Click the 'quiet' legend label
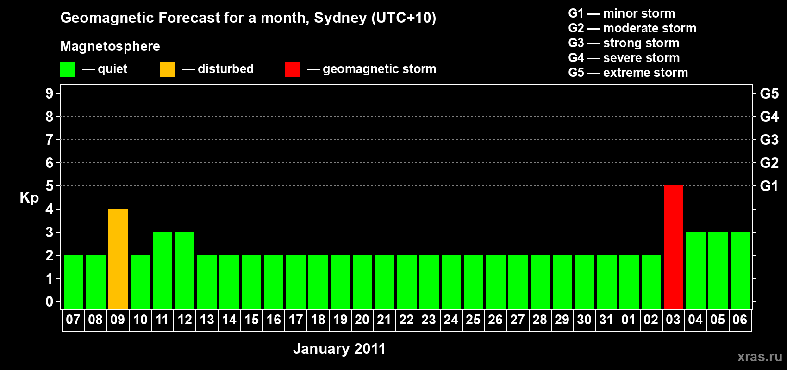The image size is (787, 370). (112, 69)
